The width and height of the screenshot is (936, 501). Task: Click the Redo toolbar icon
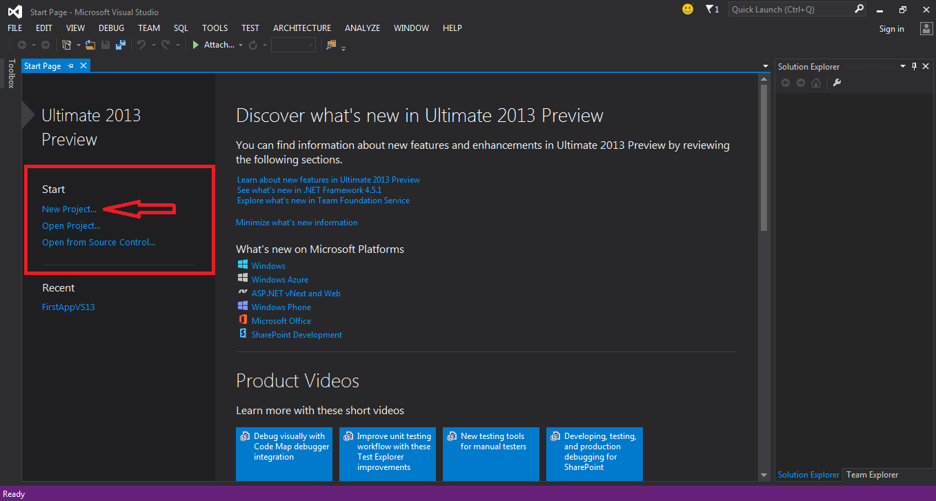pos(166,45)
